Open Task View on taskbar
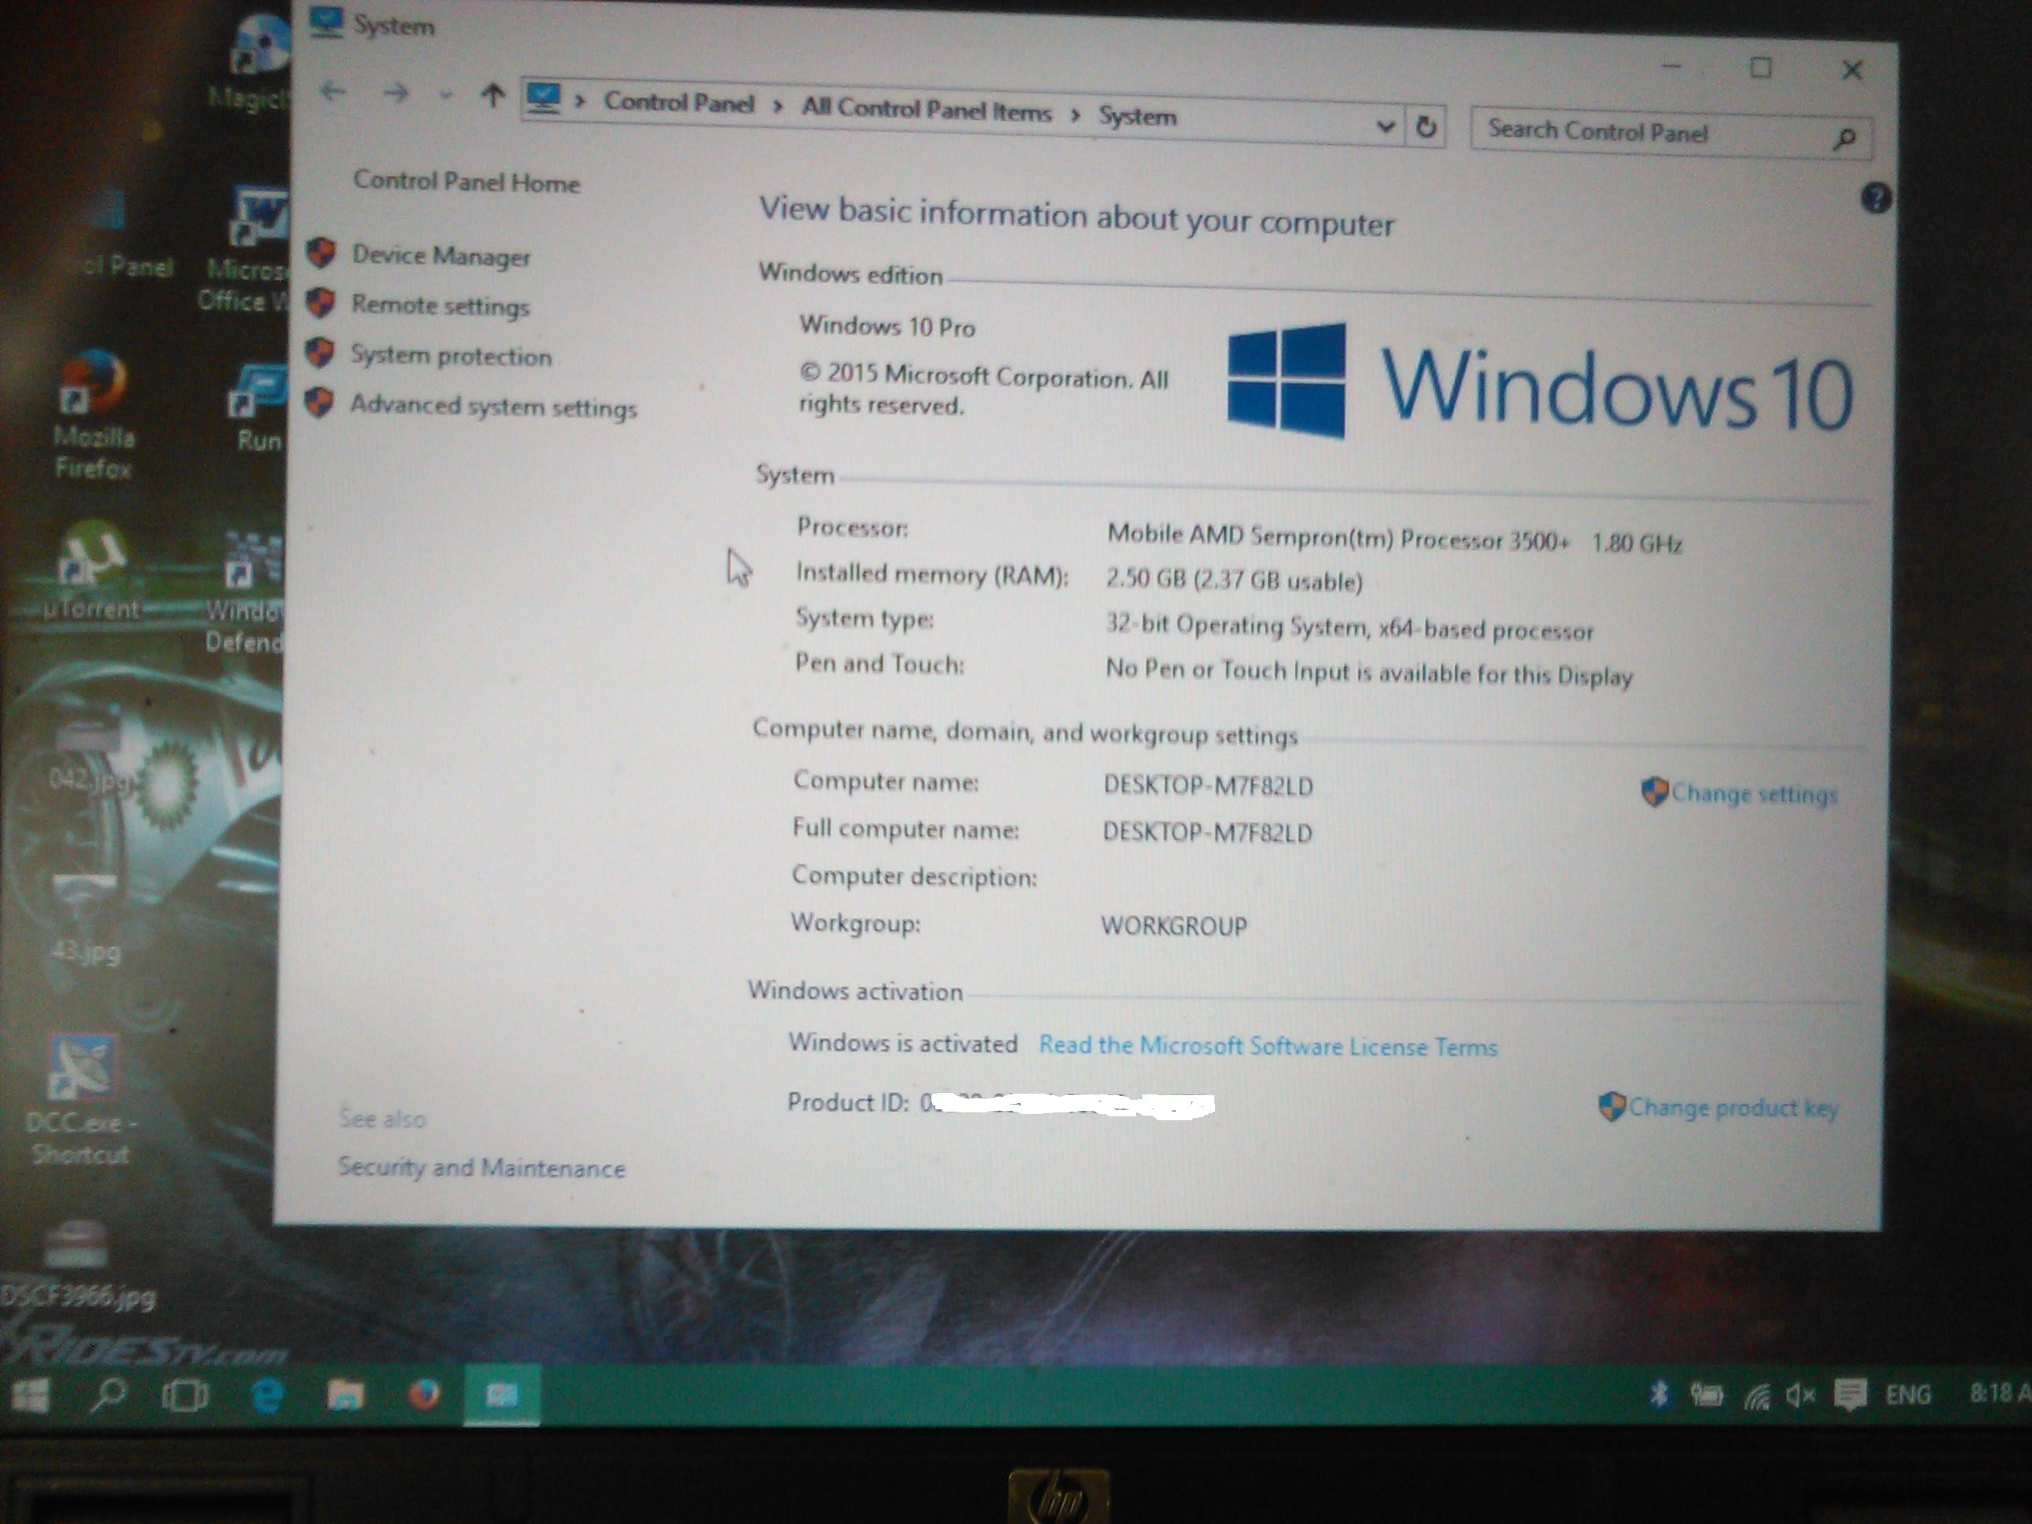The height and width of the screenshot is (1524, 2032). pyautogui.click(x=185, y=1396)
